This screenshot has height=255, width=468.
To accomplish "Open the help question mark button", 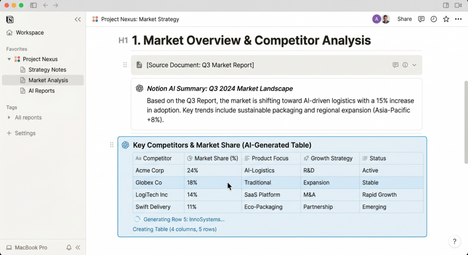I will [x=454, y=242].
